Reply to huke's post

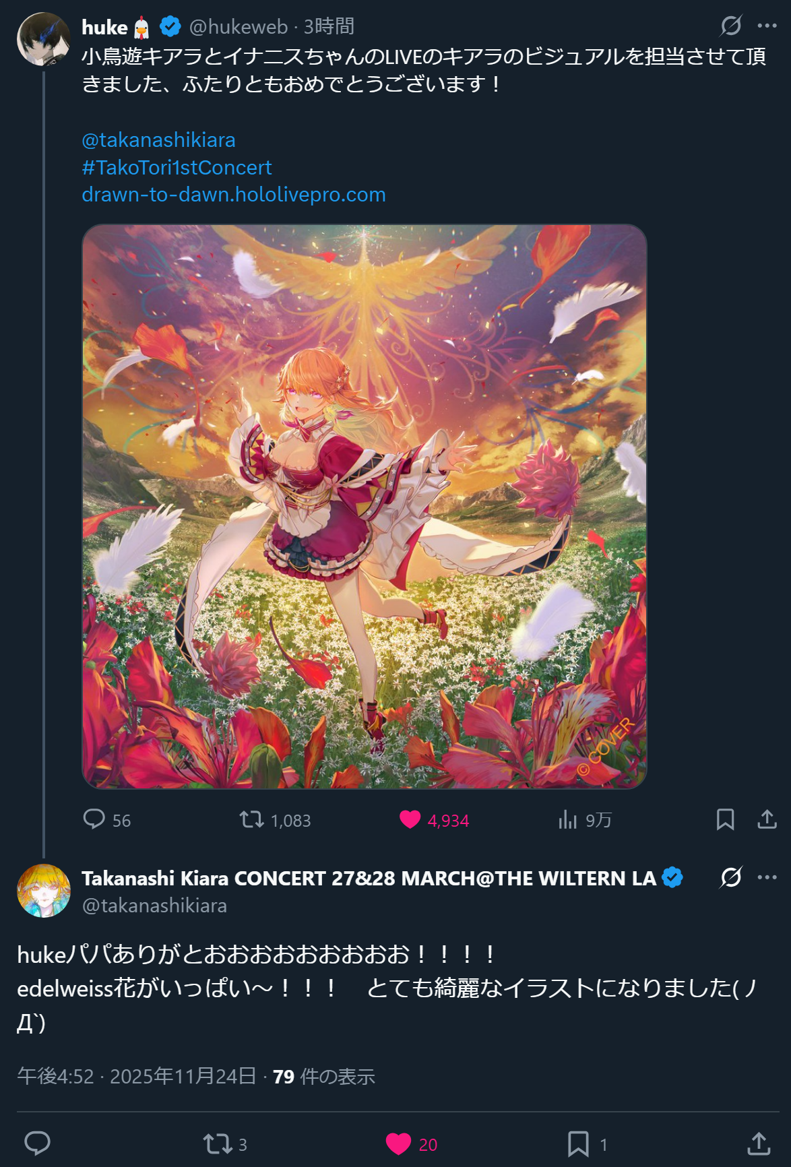[94, 819]
